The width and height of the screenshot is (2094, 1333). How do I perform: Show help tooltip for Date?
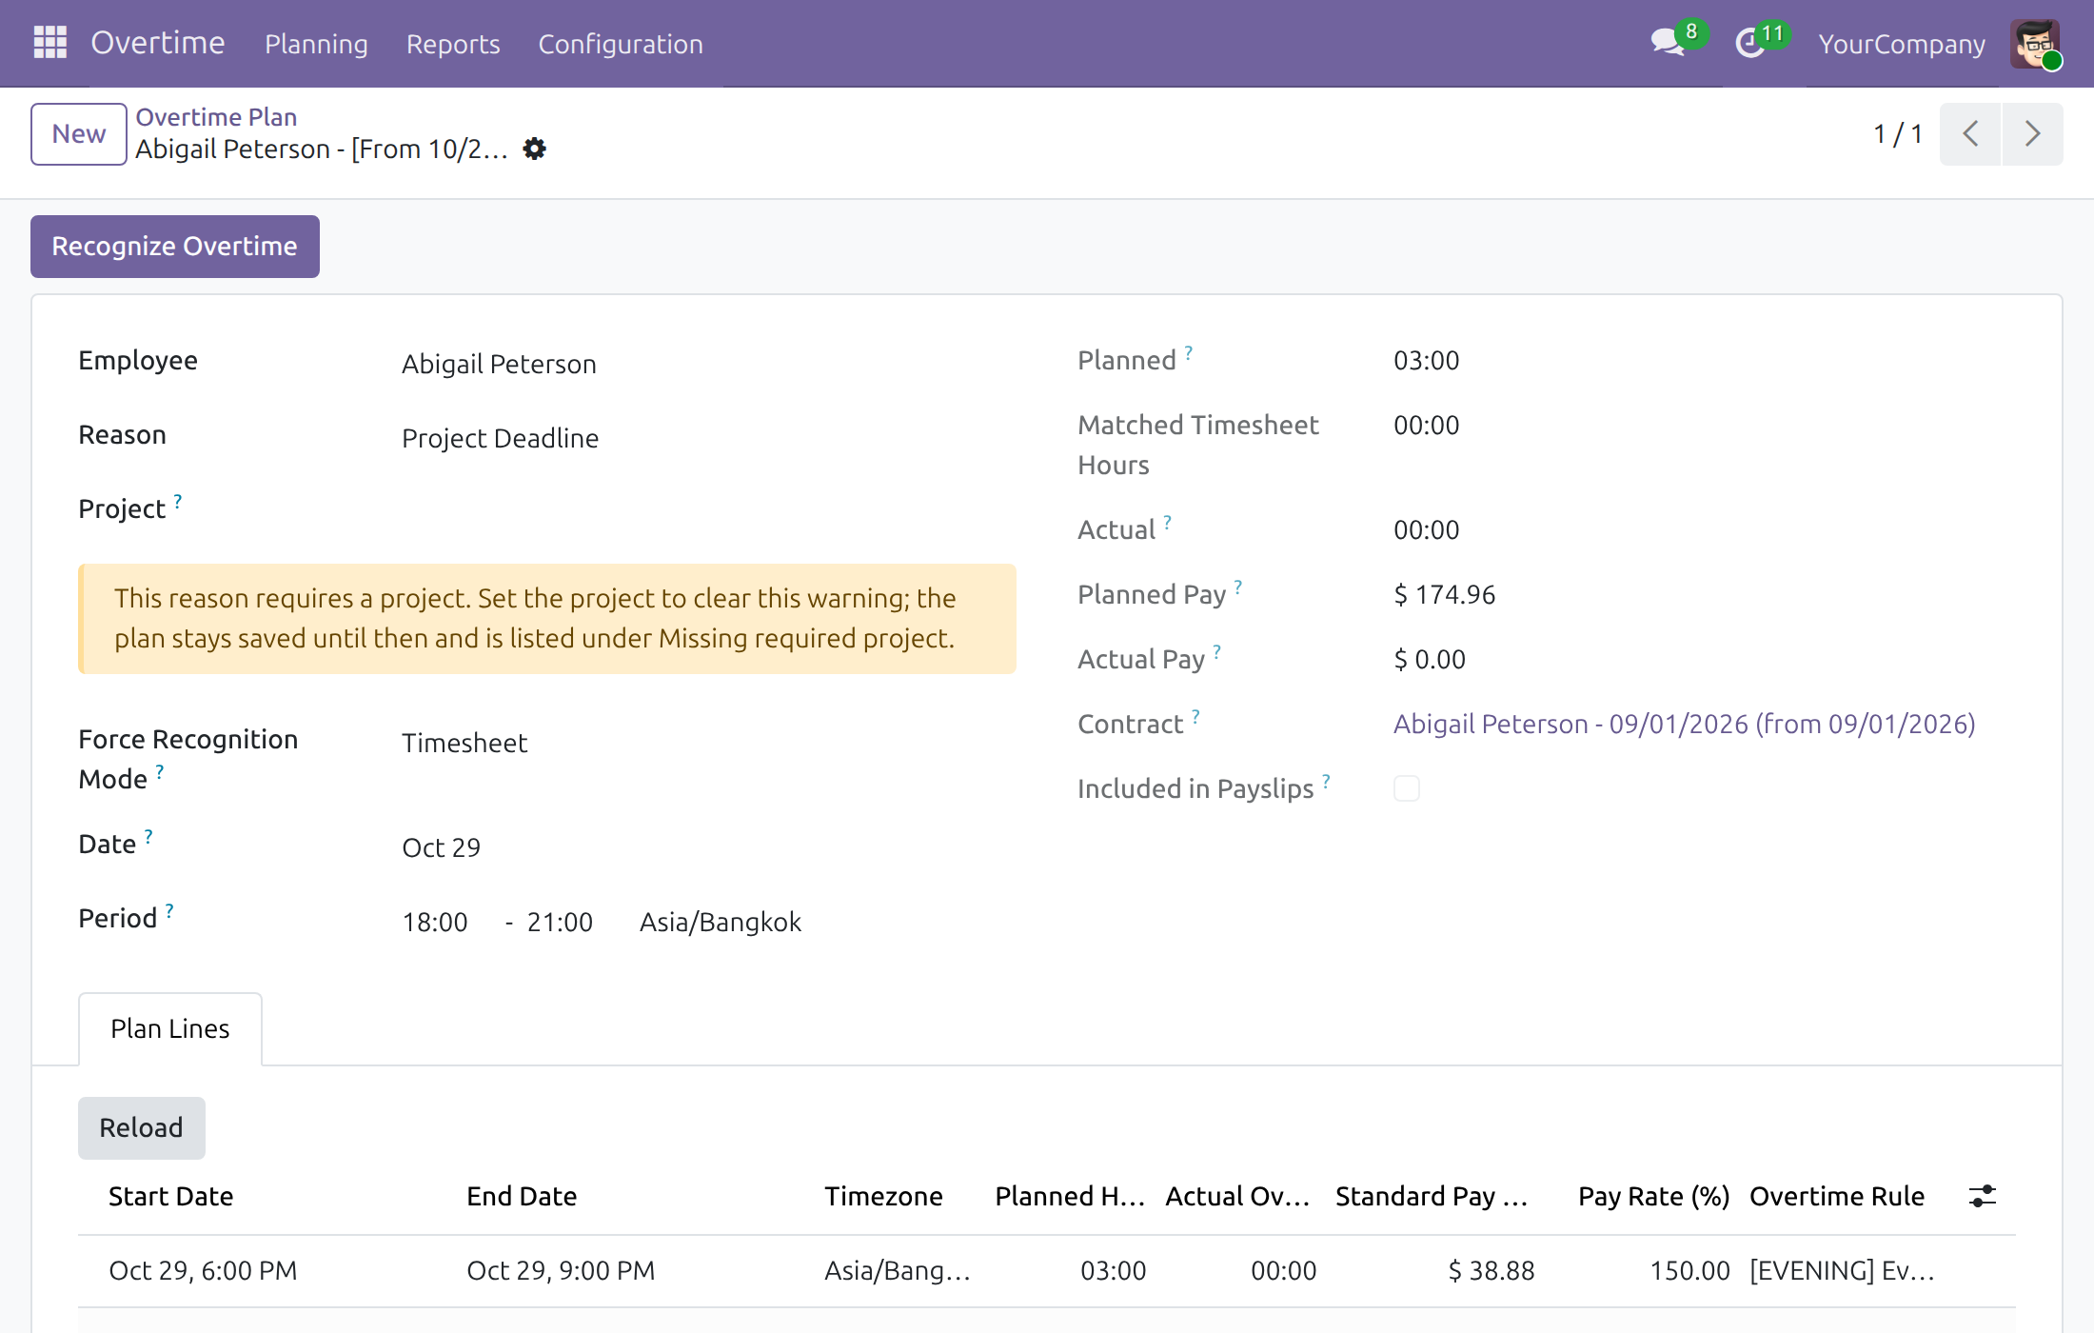(148, 835)
